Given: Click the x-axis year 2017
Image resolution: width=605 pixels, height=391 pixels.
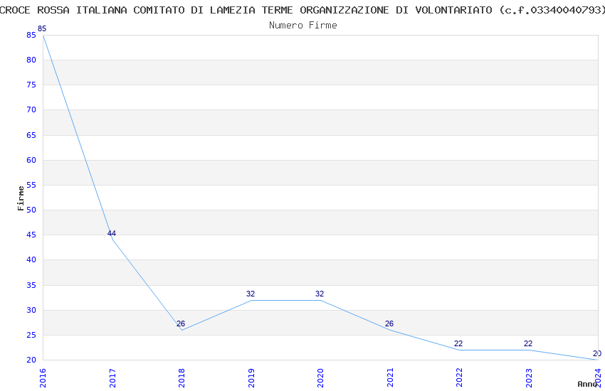Looking at the screenshot, I should 112,378.
